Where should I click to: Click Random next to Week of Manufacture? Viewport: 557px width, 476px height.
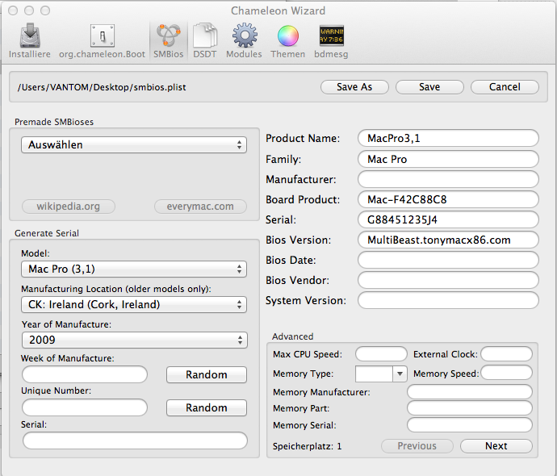click(x=206, y=374)
